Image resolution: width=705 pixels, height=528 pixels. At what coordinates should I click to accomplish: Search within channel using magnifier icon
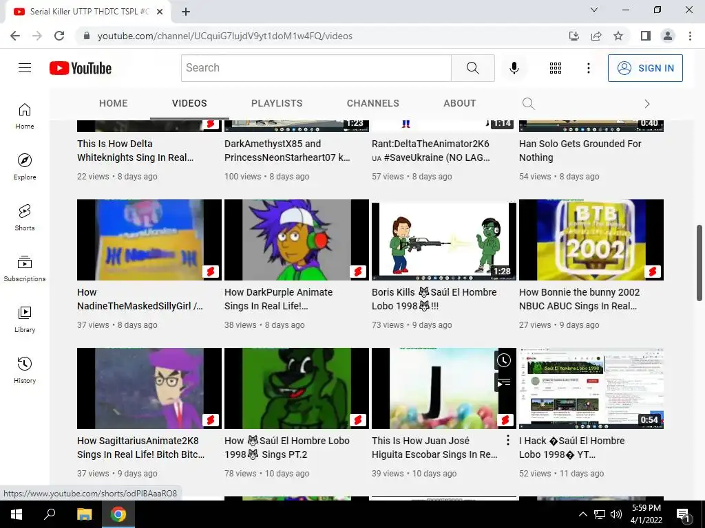click(529, 104)
